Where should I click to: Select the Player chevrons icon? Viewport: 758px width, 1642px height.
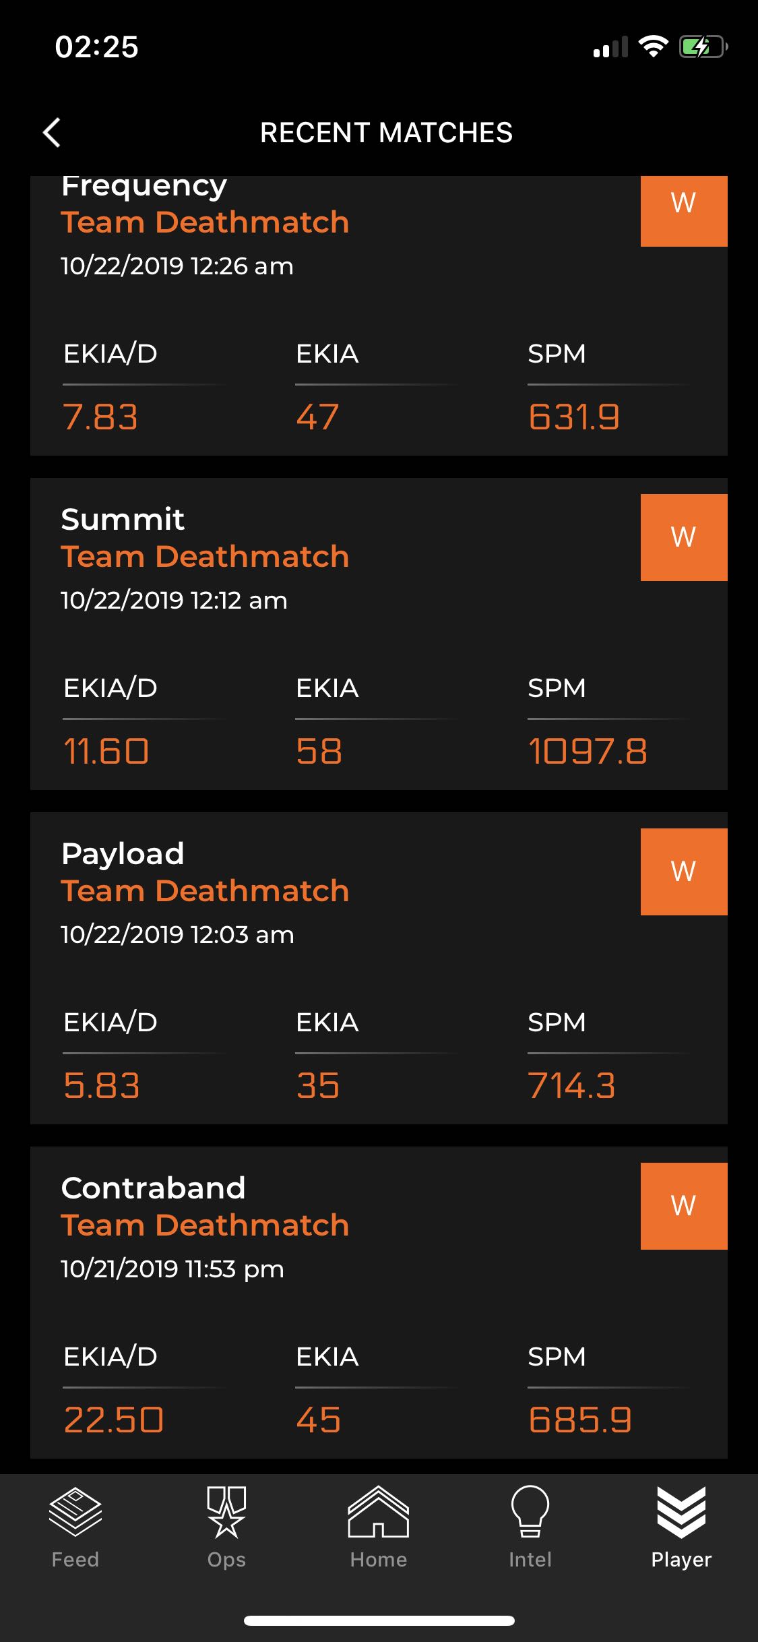pos(681,1513)
